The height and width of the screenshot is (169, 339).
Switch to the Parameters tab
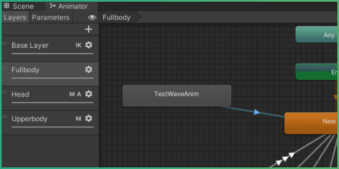[x=50, y=17]
